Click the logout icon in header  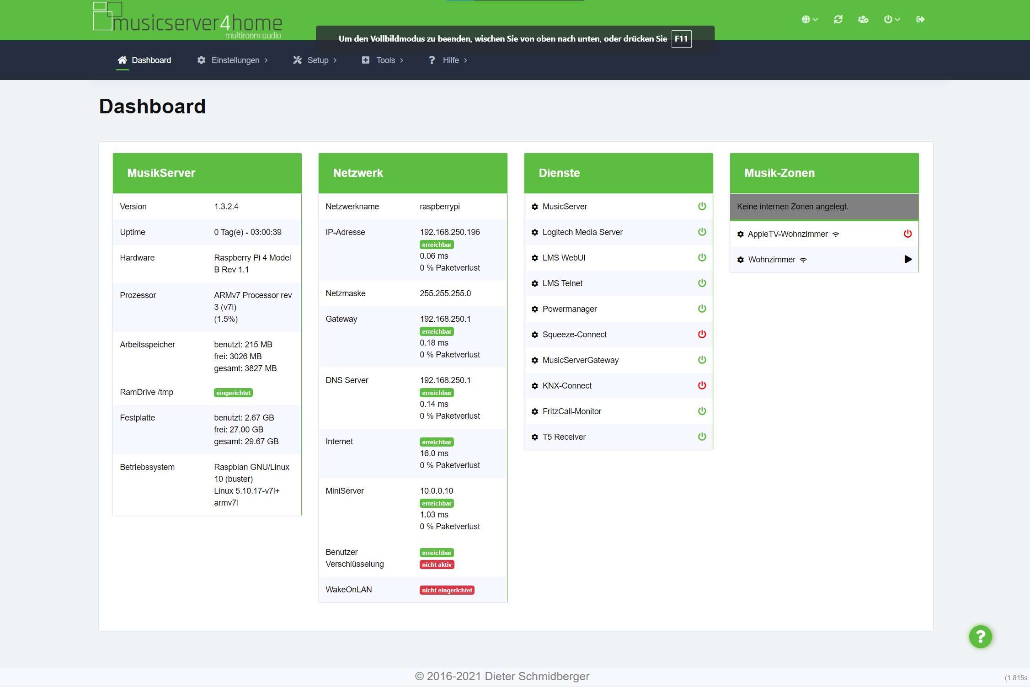coord(920,19)
